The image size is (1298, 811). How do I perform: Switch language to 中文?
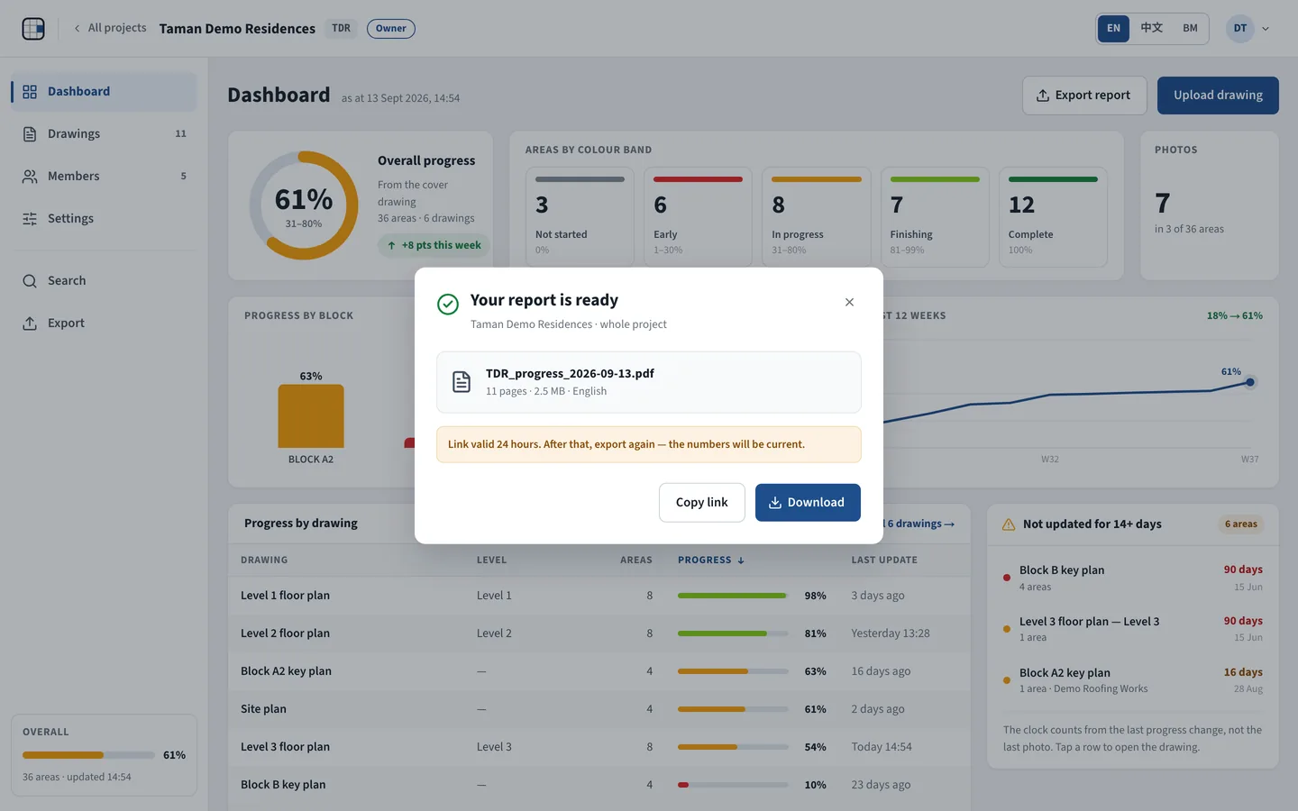tap(1151, 28)
